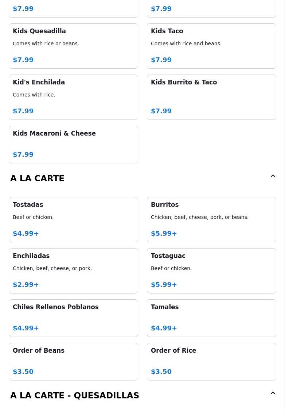Click the $5.99+ price on Burritos
Image resolution: width=285 pixels, height=413 pixels.
[164, 234]
